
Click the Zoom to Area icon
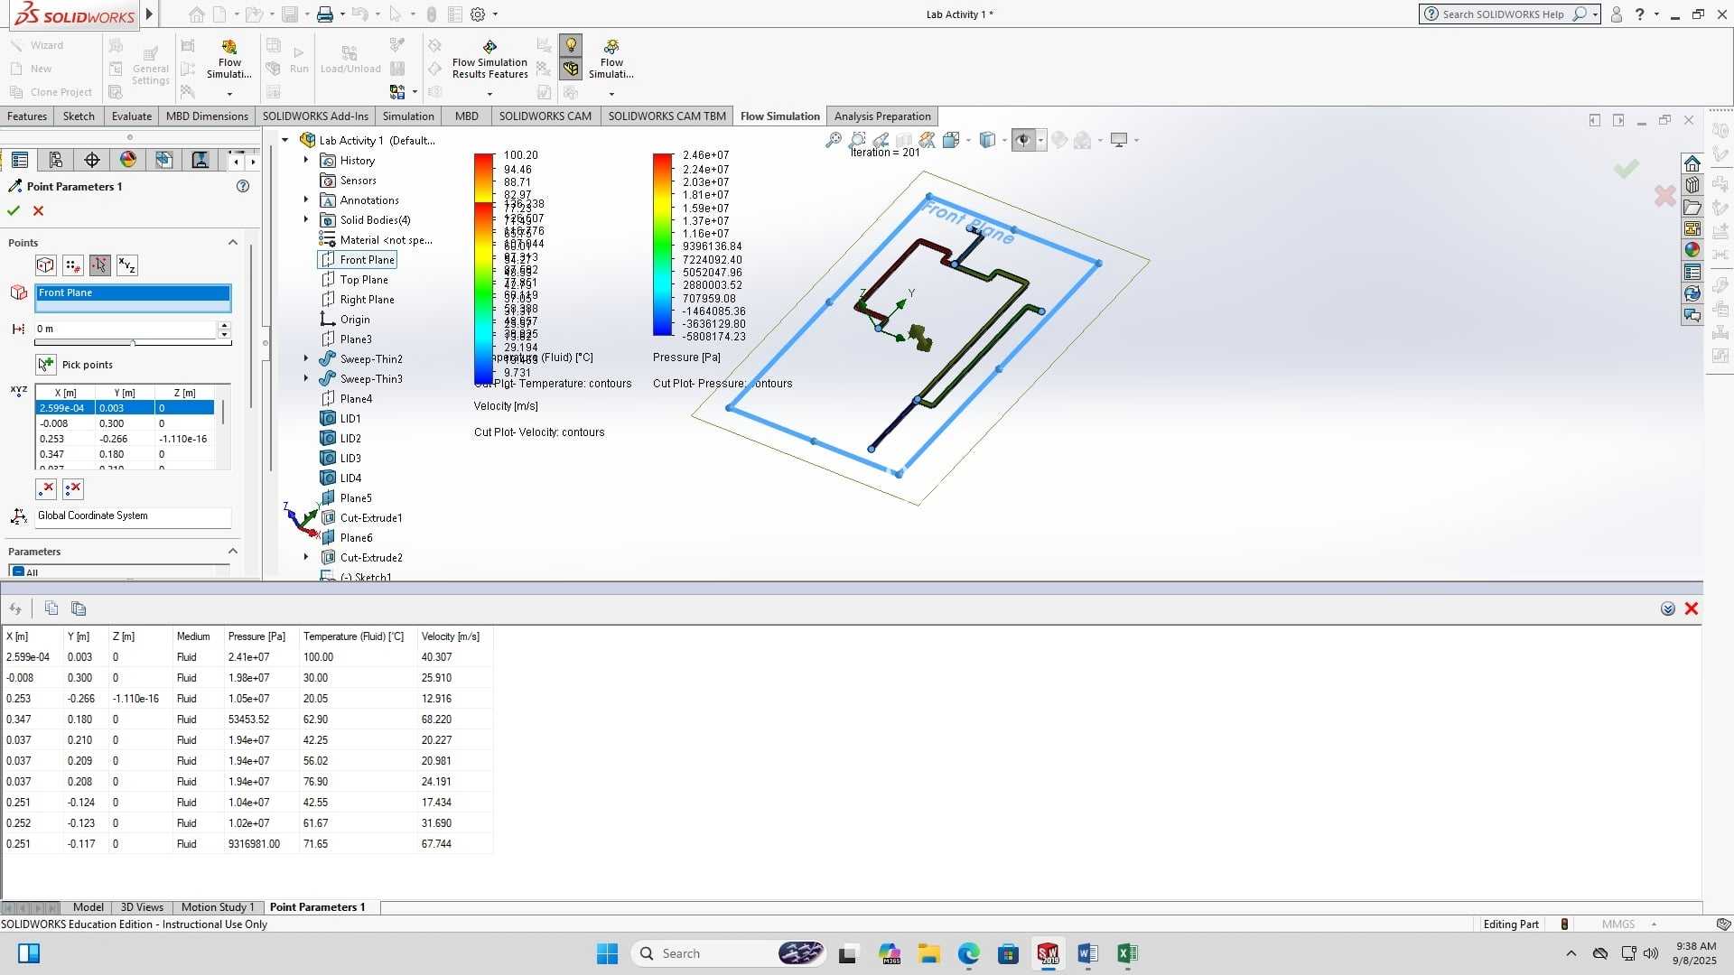tap(857, 140)
